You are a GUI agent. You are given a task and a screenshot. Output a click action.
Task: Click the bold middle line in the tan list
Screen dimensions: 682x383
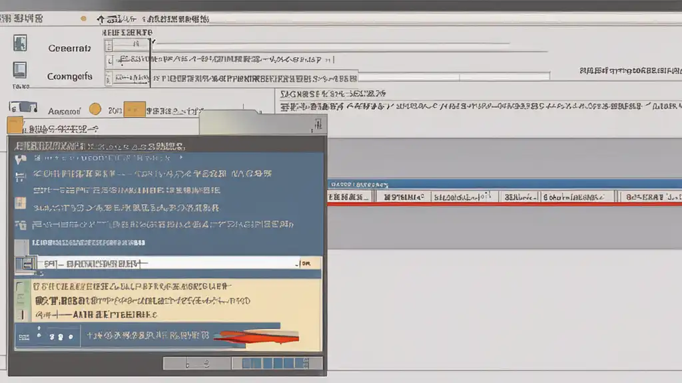143,301
